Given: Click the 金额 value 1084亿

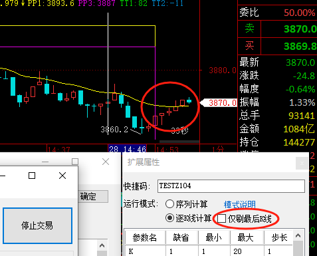Looking at the screenshot, I should coord(299,129).
